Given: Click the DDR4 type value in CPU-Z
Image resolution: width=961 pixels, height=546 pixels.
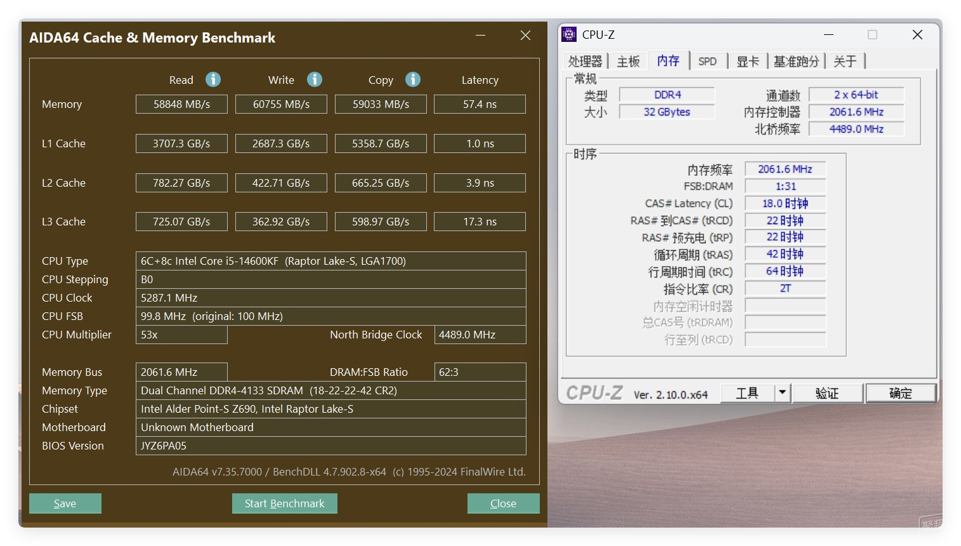Looking at the screenshot, I should point(667,95).
